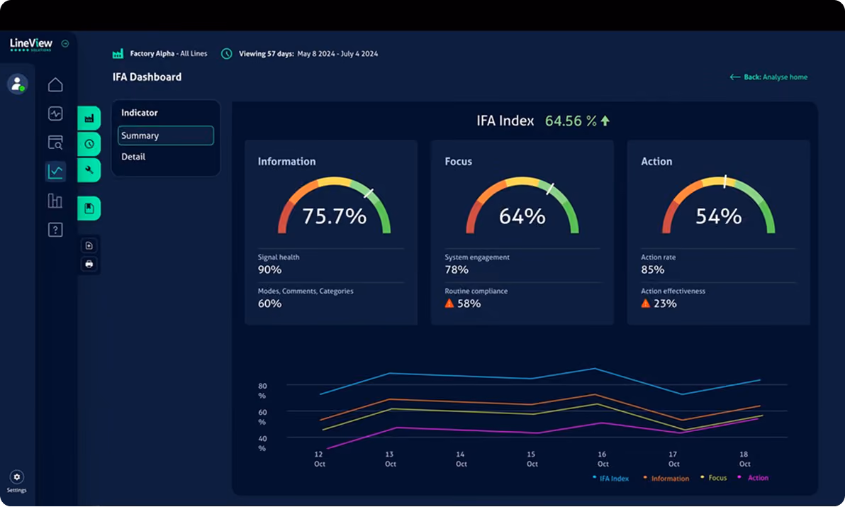Viewport: 845px width, 507px height.
Task: Click the IFA Index 64.56 % value
Action: pos(571,121)
